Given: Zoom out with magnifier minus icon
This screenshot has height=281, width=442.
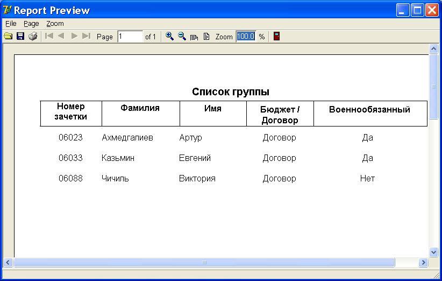Looking at the screenshot, I should click(x=182, y=36).
